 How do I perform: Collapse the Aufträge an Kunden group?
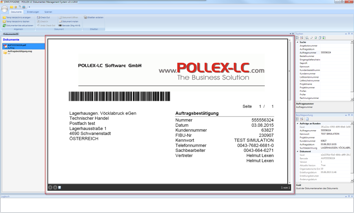(297, 124)
